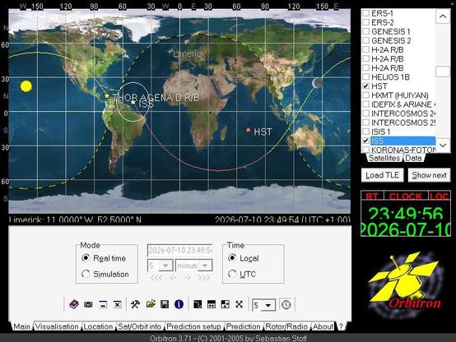Open the time step value dropdown
456x342 pixels.
(x=166, y=266)
